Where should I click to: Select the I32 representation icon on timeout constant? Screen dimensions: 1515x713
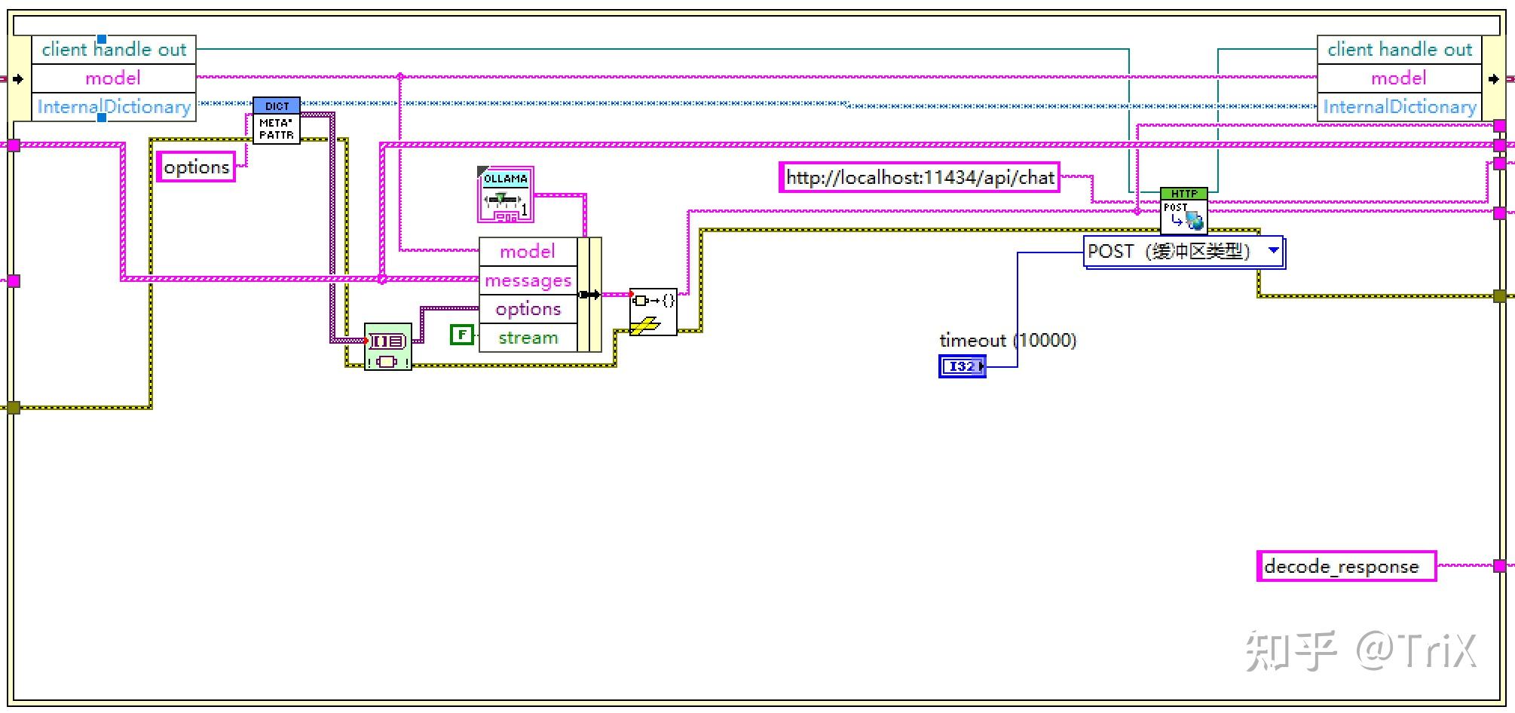click(x=962, y=366)
